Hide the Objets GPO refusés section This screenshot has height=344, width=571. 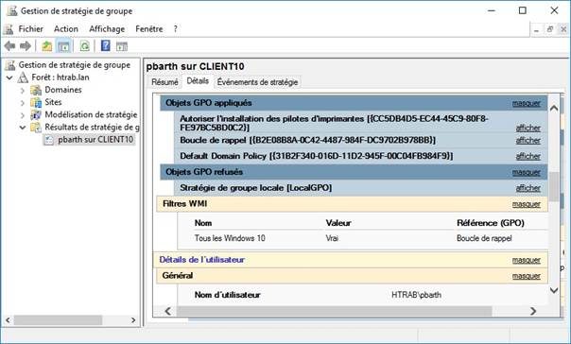click(527, 173)
